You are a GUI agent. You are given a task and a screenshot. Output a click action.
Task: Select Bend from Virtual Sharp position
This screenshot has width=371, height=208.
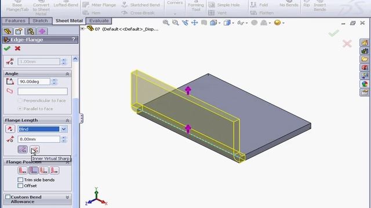coord(54,170)
